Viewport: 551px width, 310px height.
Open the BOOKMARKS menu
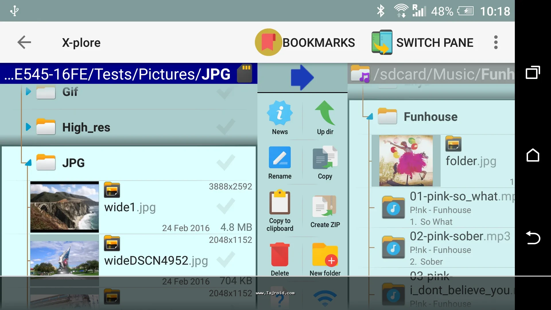(305, 42)
